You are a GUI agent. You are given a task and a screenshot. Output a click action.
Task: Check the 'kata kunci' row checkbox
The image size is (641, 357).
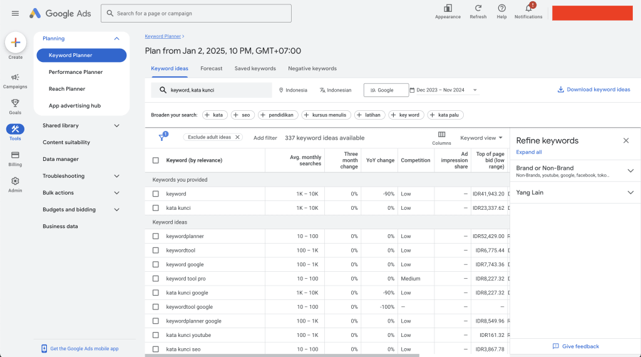pyautogui.click(x=156, y=208)
